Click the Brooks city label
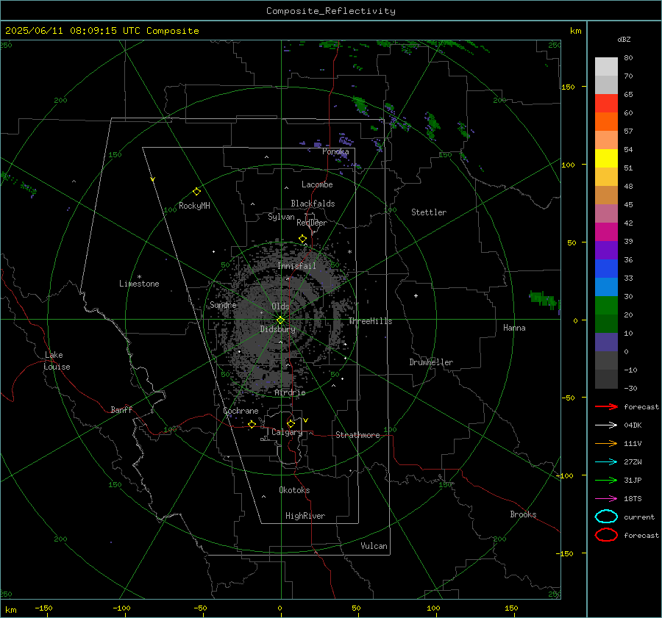Screen dimensions: 662x618 coord(523,514)
